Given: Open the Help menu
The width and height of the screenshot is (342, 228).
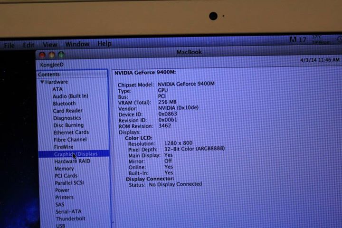Looking at the screenshot, I should [x=104, y=44].
